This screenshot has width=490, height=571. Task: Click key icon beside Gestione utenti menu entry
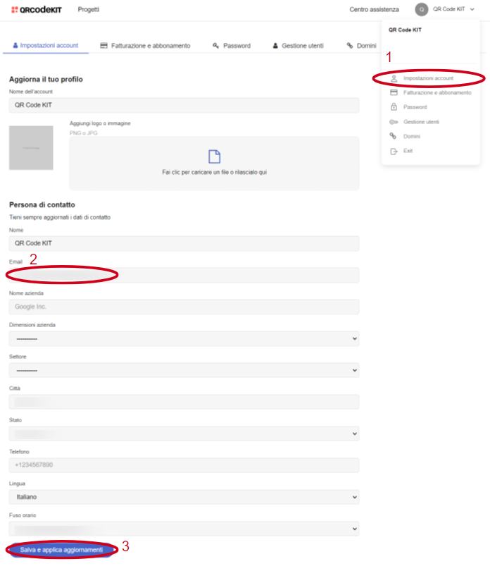click(394, 122)
